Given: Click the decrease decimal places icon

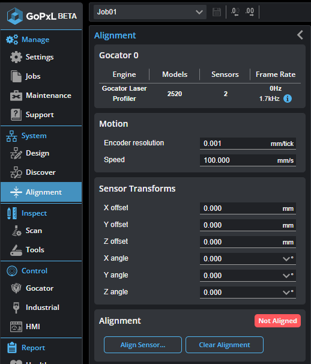Looking at the screenshot, I should point(235,11).
